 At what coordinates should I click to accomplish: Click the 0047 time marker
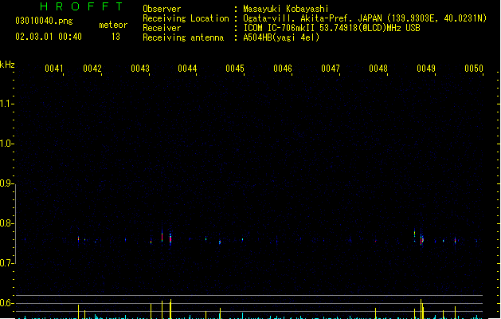[x=331, y=69]
